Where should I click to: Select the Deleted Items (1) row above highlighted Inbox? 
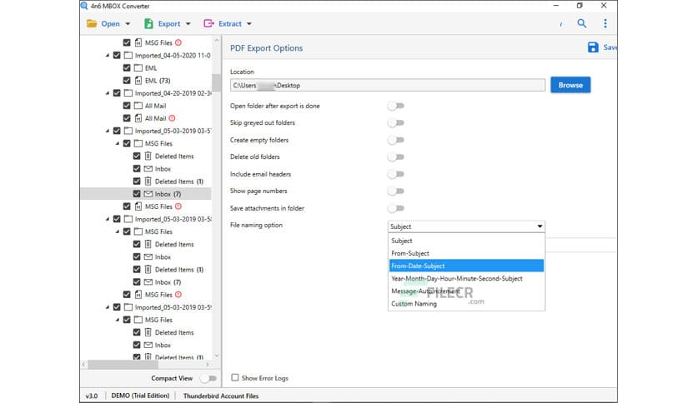(178, 181)
